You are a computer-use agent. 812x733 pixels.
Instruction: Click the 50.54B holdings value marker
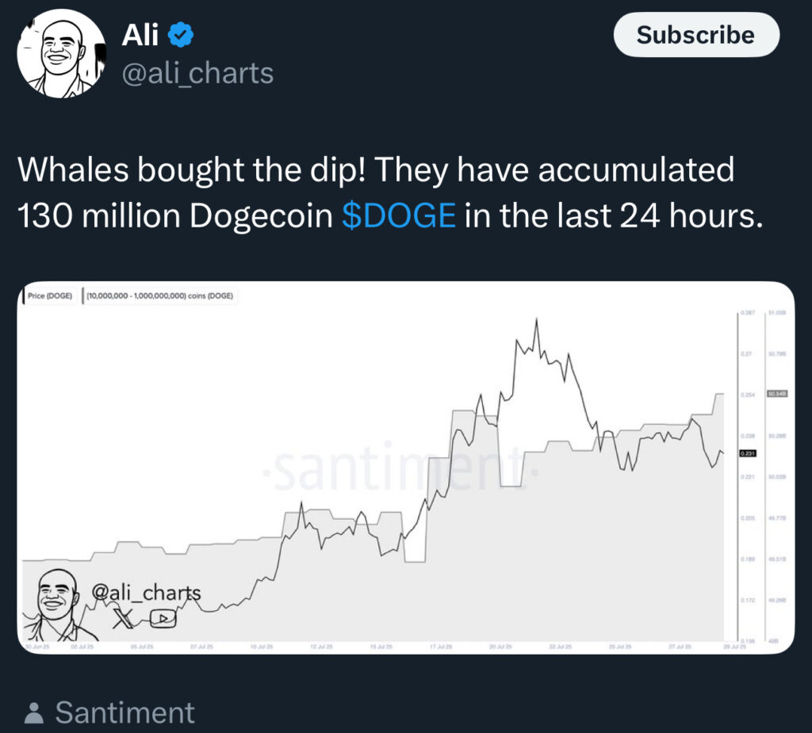click(x=776, y=394)
